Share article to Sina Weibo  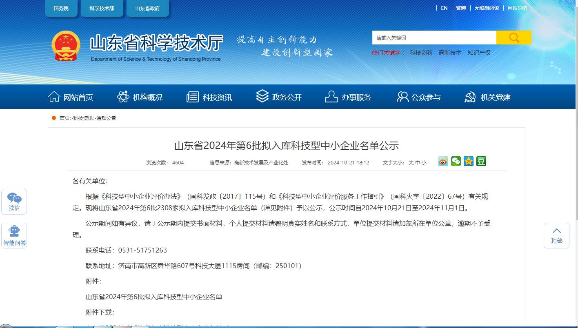[x=443, y=162]
